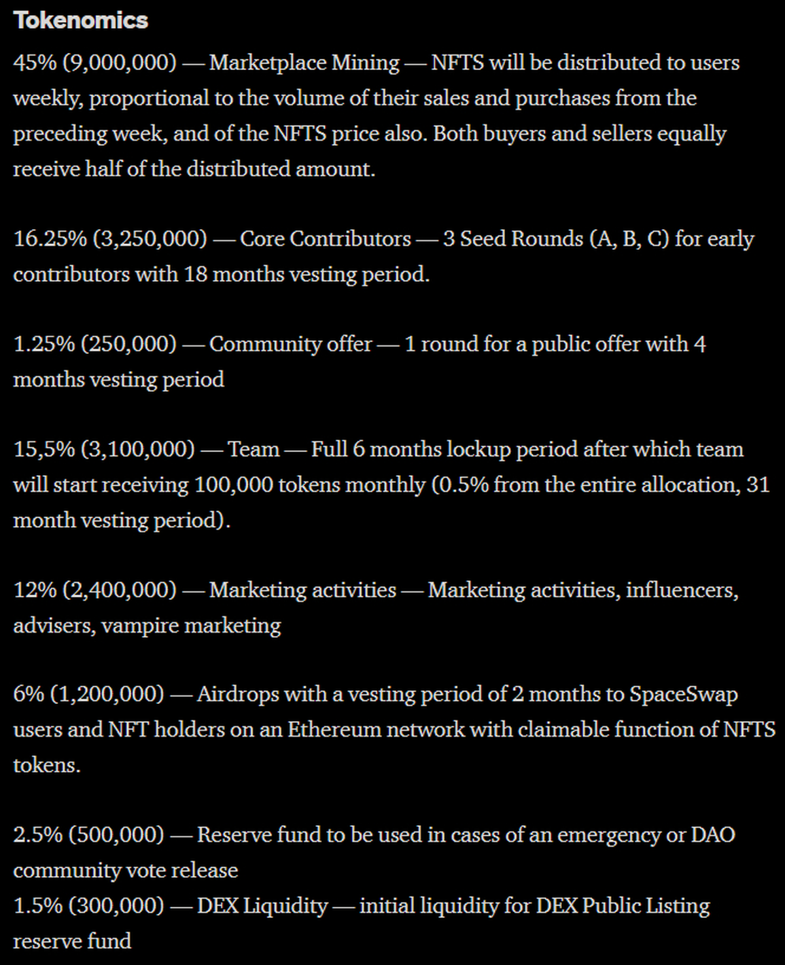Click the Marketplace Mining label
Viewport: 785px width, 965px height.
click(x=304, y=63)
